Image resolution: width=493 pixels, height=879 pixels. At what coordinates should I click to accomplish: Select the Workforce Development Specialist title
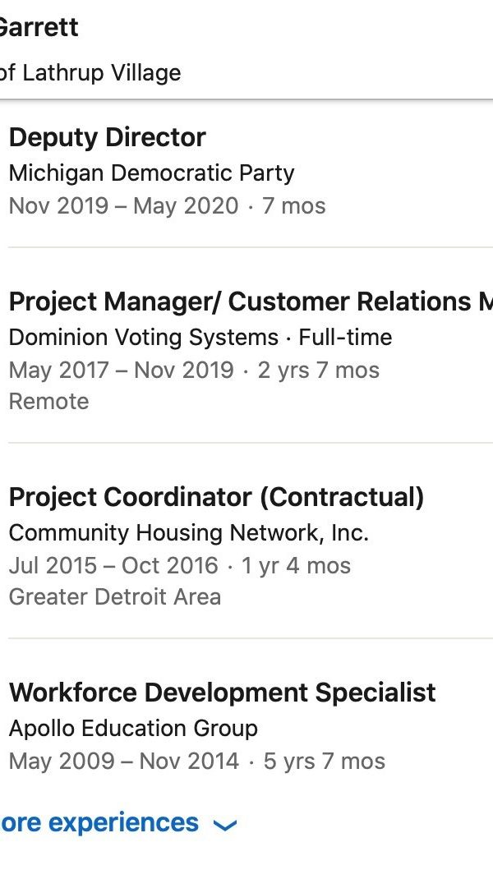coord(222,693)
